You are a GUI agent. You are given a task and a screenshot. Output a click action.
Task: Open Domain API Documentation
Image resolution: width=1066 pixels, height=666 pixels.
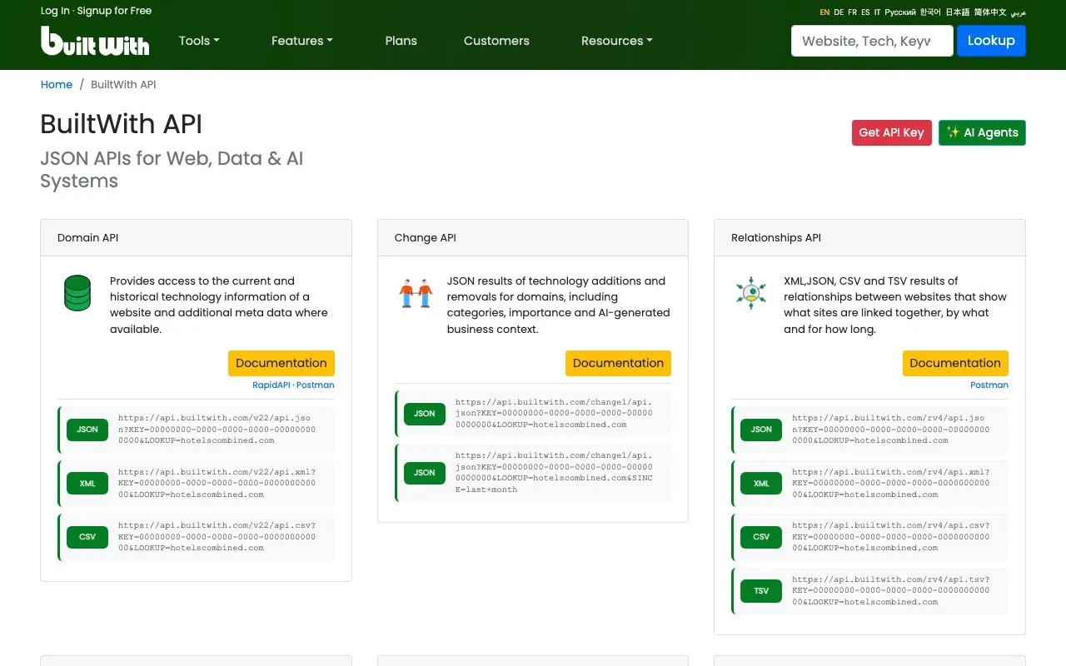click(281, 363)
